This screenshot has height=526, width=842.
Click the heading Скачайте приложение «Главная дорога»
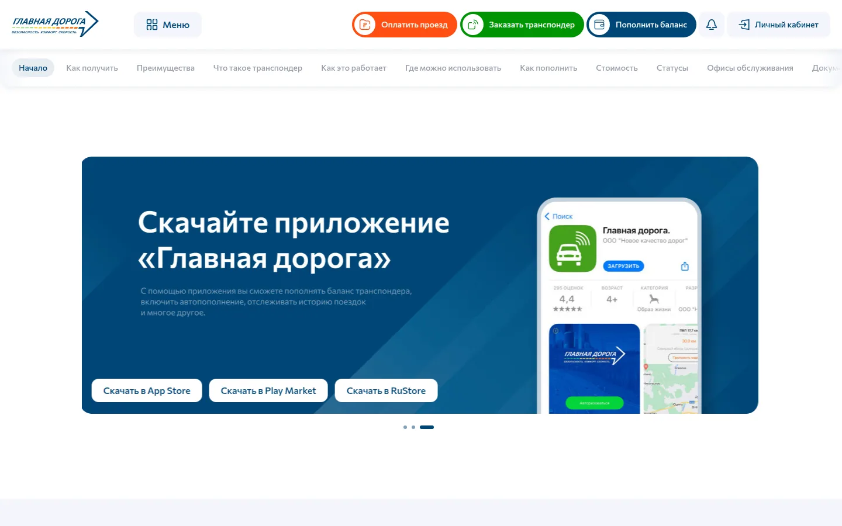pyautogui.click(x=294, y=240)
